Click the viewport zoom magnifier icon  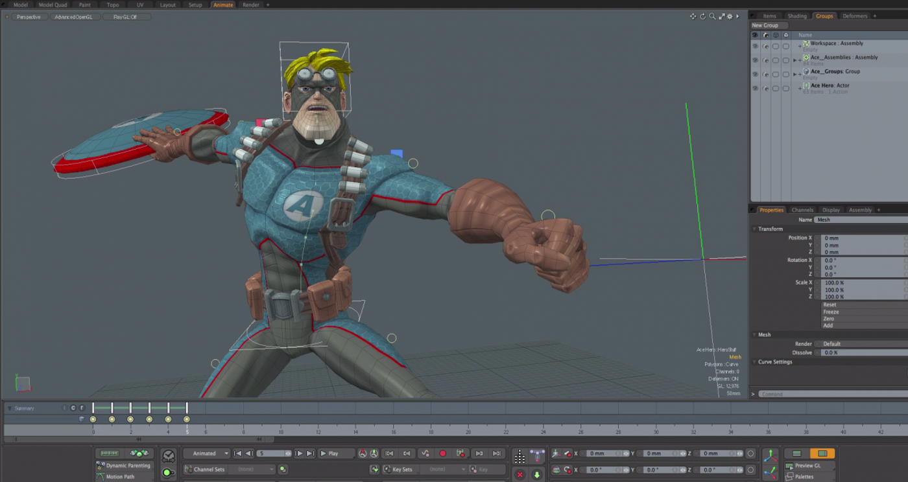(x=712, y=16)
